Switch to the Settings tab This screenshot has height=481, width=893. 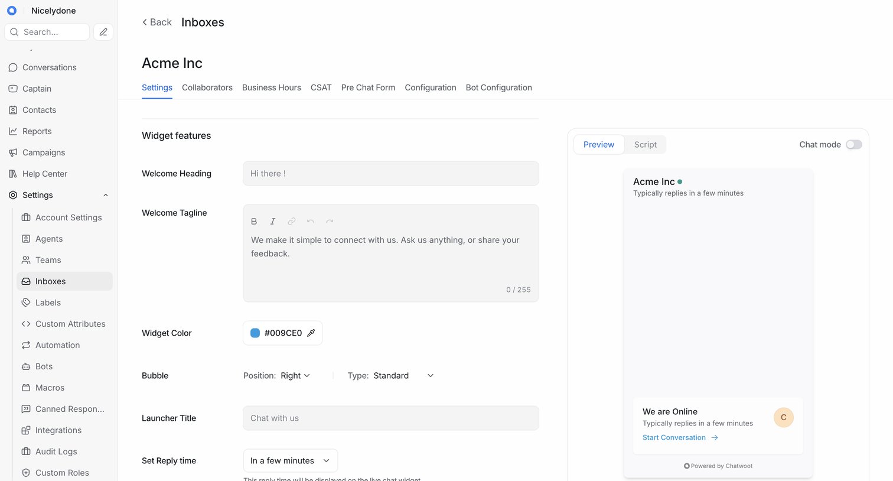click(157, 87)
